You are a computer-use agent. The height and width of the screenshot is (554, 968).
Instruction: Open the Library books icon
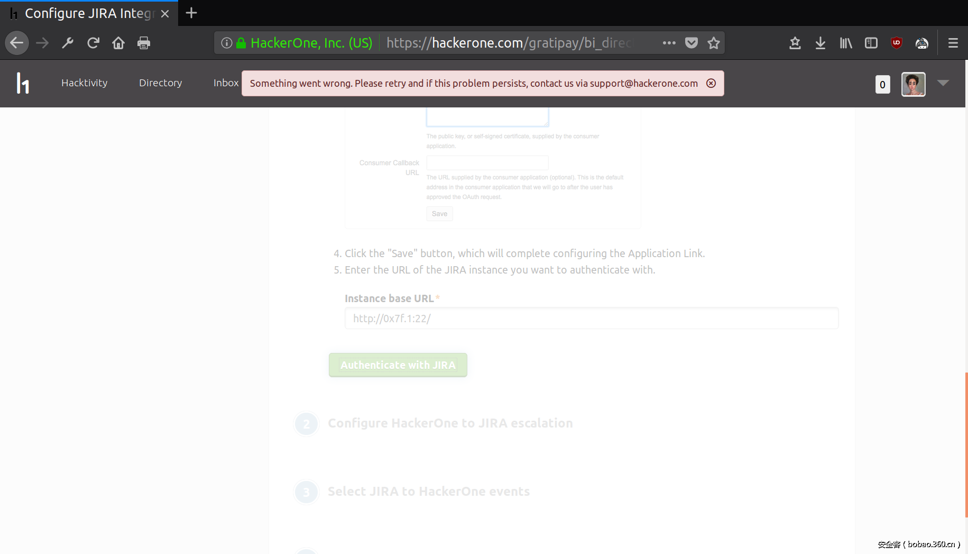point(846,43)
